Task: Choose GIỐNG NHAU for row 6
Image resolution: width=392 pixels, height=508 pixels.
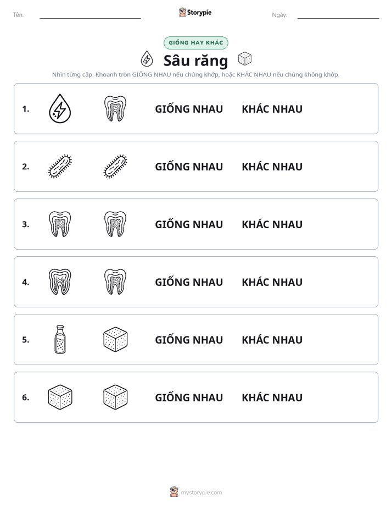Action: pyautogui.click(x=189, y=397)
